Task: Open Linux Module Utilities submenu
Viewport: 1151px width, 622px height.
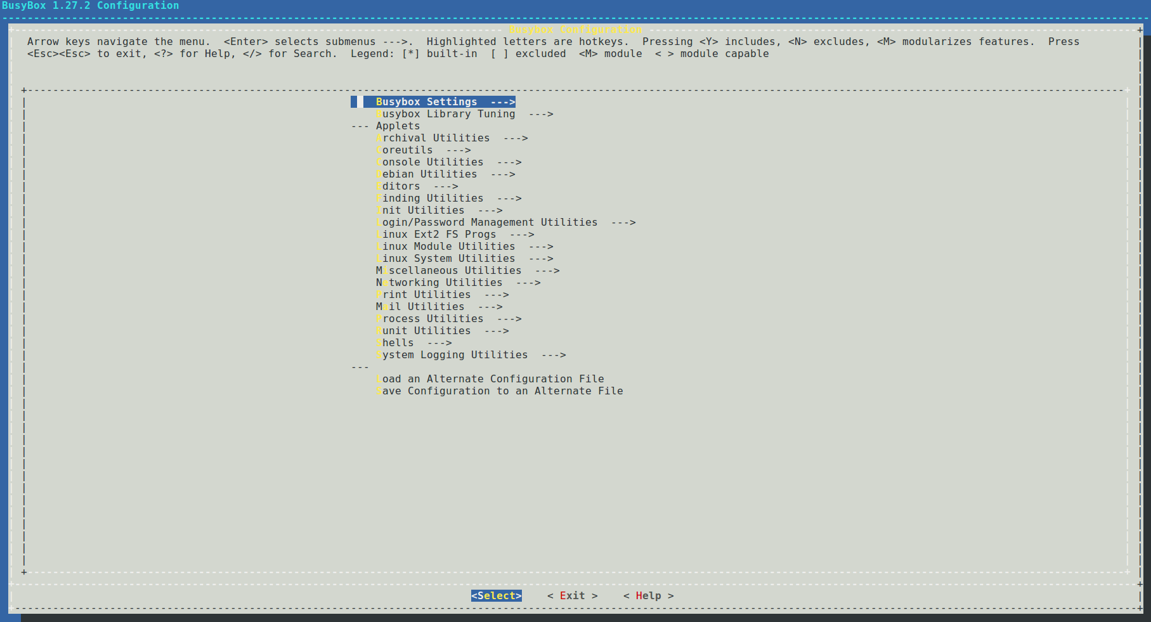Action: pos(464,247)
